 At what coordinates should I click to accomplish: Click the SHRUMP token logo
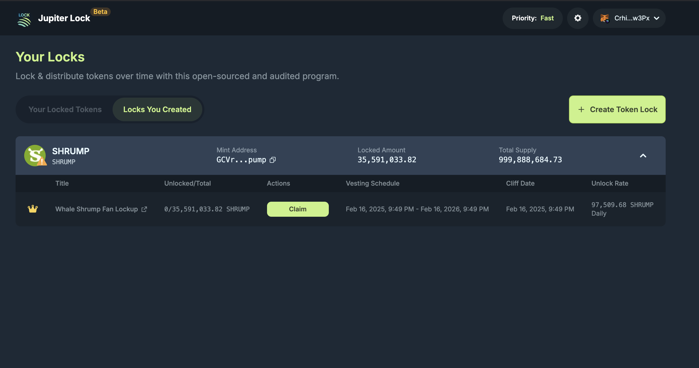35,156
